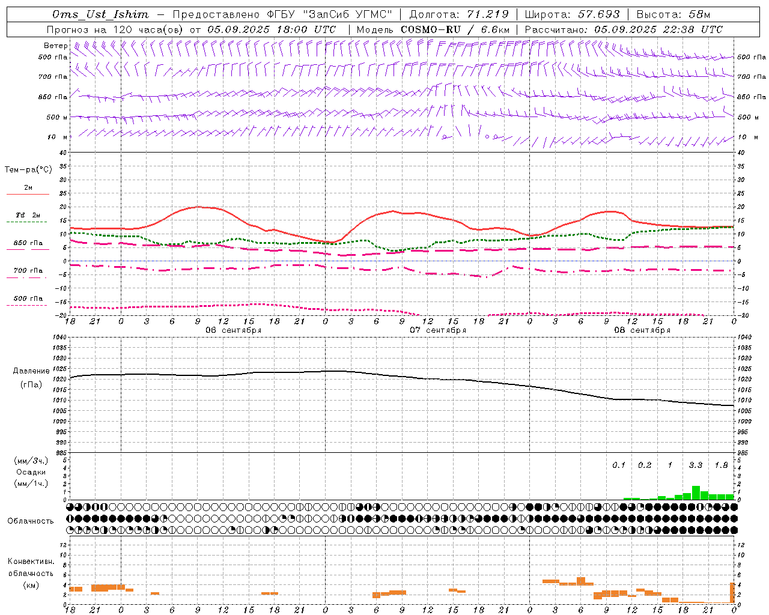Viewport: 769px width, 615px height.
Task: Click the Td 2м dew point legend label
Action: point(28,215)
